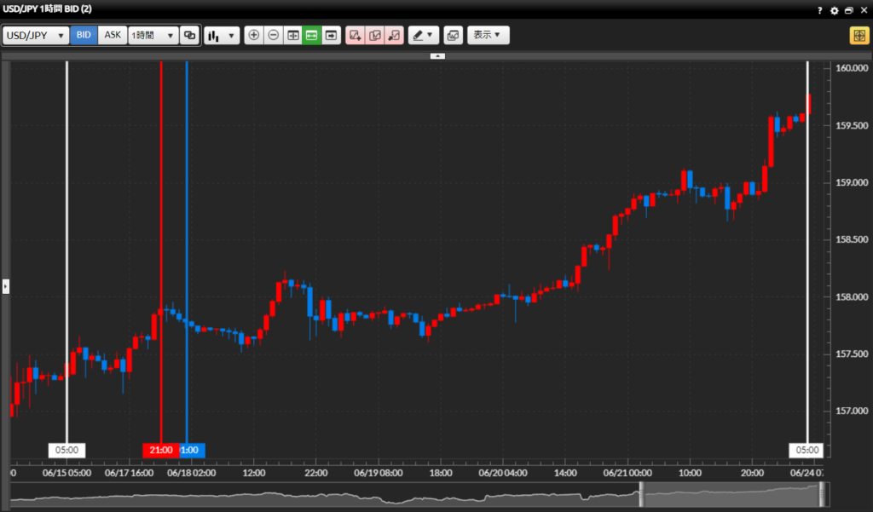Switch price display to BID
The image size is (873, 512).
(84, 36)
